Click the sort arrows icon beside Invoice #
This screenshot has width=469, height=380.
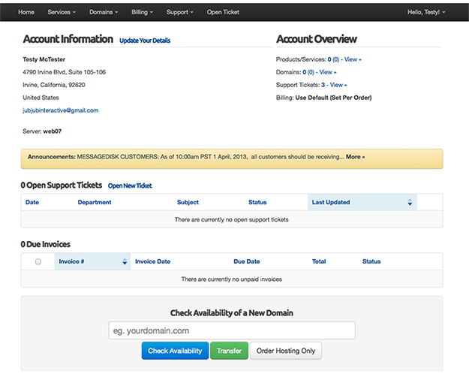[125, 261]
